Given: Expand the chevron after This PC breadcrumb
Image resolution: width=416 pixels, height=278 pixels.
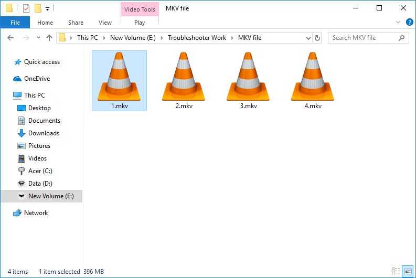Looking at the screenshot, I should pyautogui.click(x=104, y=38).
